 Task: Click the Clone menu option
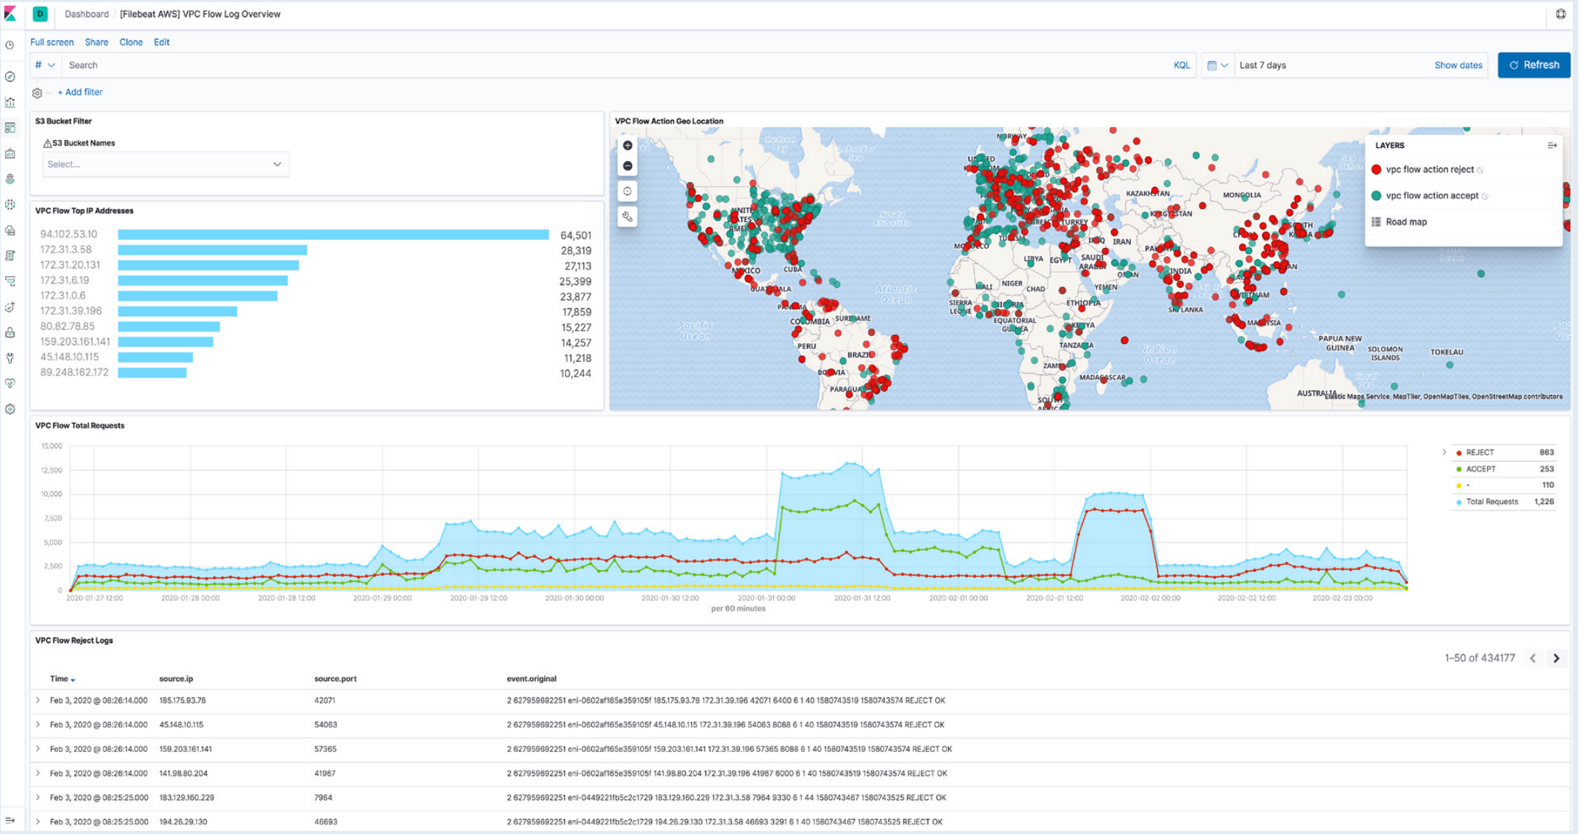pyautogui.click(x=132, y=42)
